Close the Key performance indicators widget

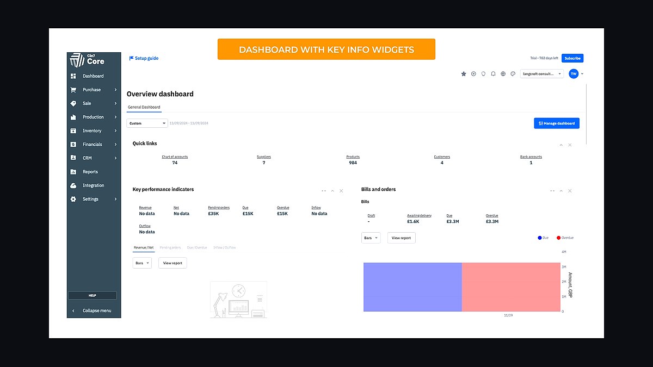(x=341, y=191)
